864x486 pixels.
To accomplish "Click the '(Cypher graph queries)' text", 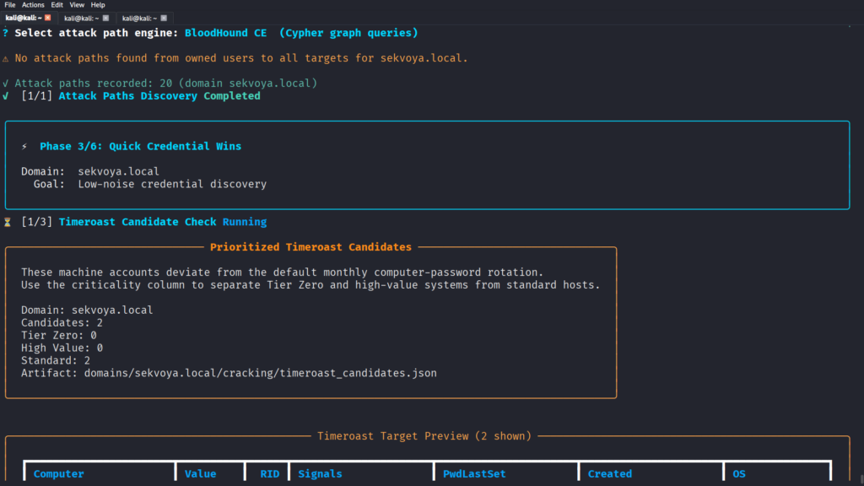I will (348, 33).
